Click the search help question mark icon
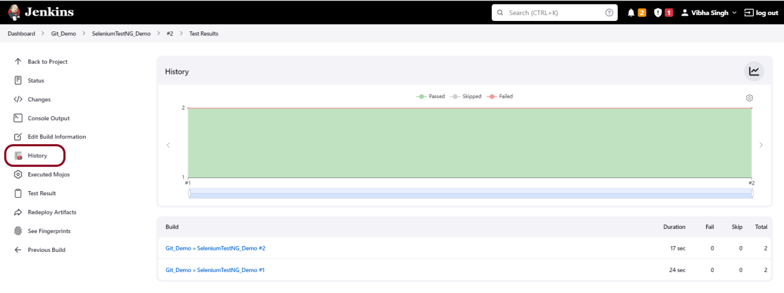This screenshot has height=293, width=784. (x=609, y=12)
